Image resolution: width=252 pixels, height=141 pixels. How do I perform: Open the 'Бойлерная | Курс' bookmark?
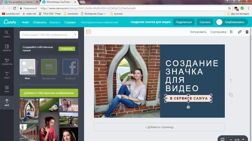tap(94, 14)
